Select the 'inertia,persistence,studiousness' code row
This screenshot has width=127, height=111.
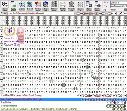coord(63,109)
